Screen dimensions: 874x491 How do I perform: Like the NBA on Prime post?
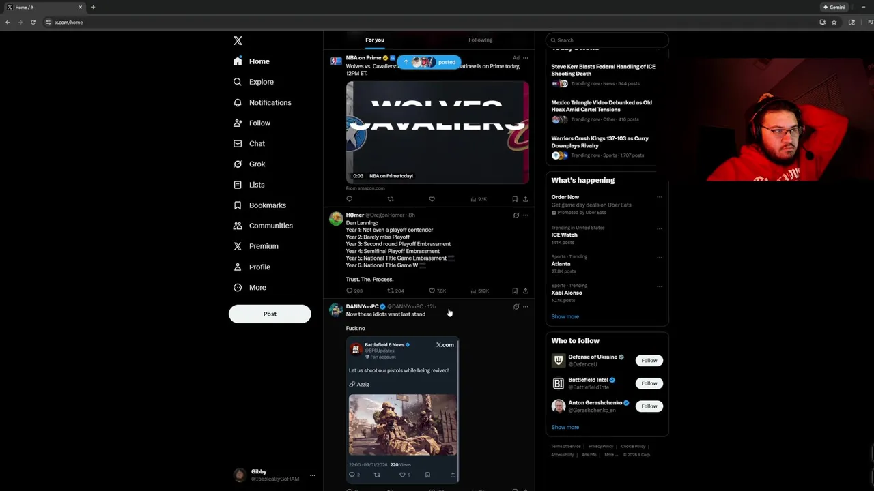[432, 199]
